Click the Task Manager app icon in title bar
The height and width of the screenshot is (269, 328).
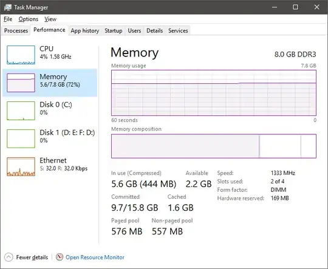click(7, 7)
